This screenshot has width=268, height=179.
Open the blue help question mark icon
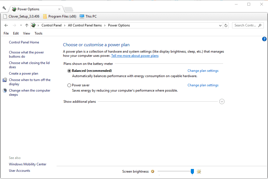click(264, 39)
